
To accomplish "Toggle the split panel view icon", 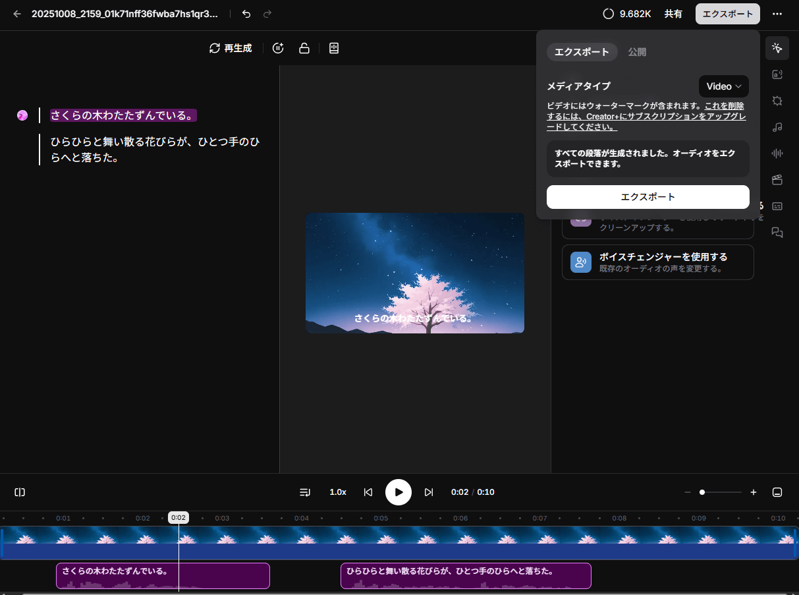I will 20,492.
